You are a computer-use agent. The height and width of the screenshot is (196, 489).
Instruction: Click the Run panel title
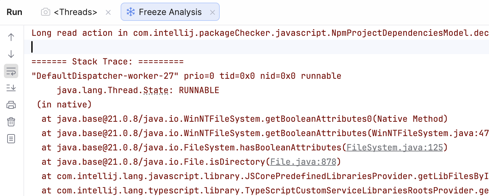15,12
